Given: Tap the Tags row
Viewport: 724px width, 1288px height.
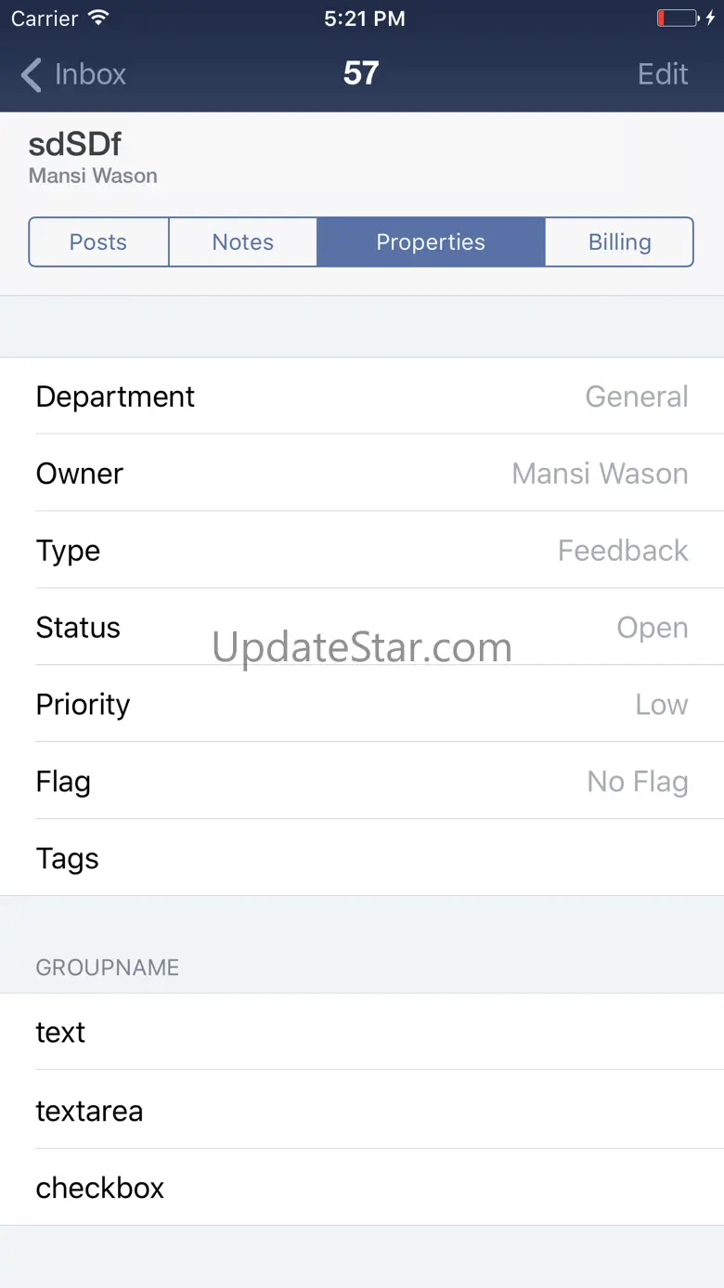Looking at the screenshot, I should click(x=362, y=859).
